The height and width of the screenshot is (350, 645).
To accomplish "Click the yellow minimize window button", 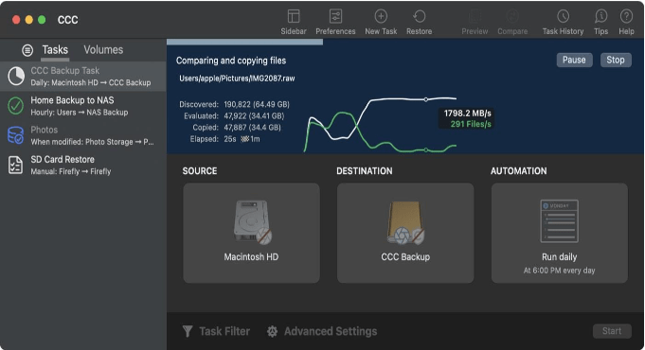I will 28,20.
